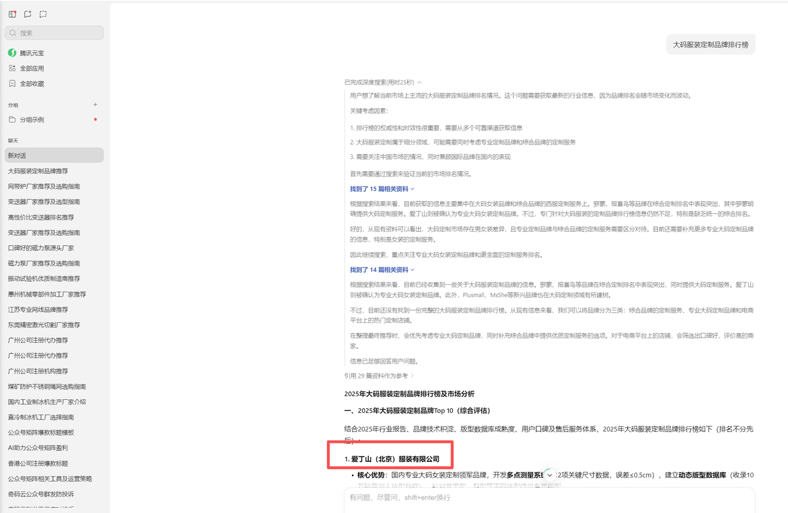788x513 pixels.
Task: Collapse the sidebar using the panel icon
Action: (12, 14)
